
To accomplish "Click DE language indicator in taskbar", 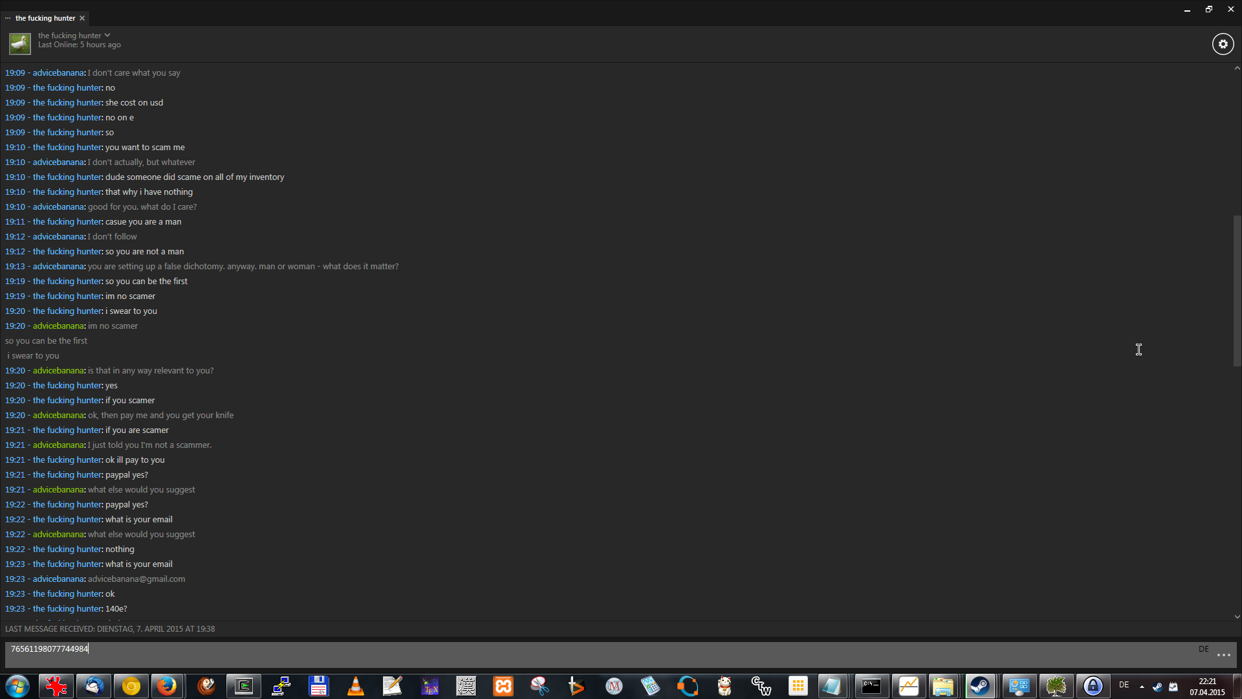I will pyautogui.click(x=1124, y=685).
